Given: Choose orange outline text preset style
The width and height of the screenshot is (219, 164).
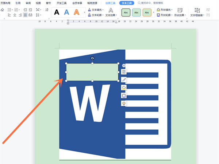Looking at the screenshot, I should click(x=77, y=12).
